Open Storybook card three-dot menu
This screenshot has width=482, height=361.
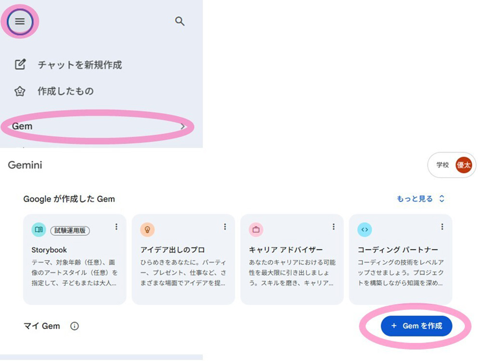point(116,227)
